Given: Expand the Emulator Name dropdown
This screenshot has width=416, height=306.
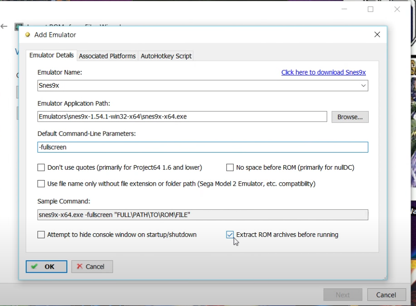Looking at the screenshot, I should point(363,85).
